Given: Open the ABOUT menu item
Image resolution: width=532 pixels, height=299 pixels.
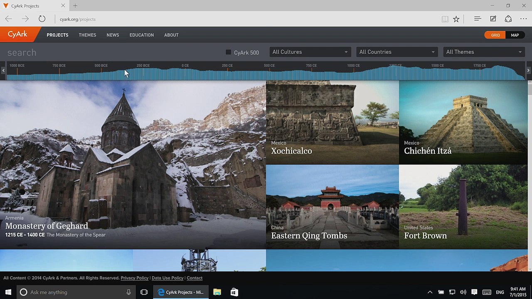Looking at the screenshot, I should click(171, 35).
